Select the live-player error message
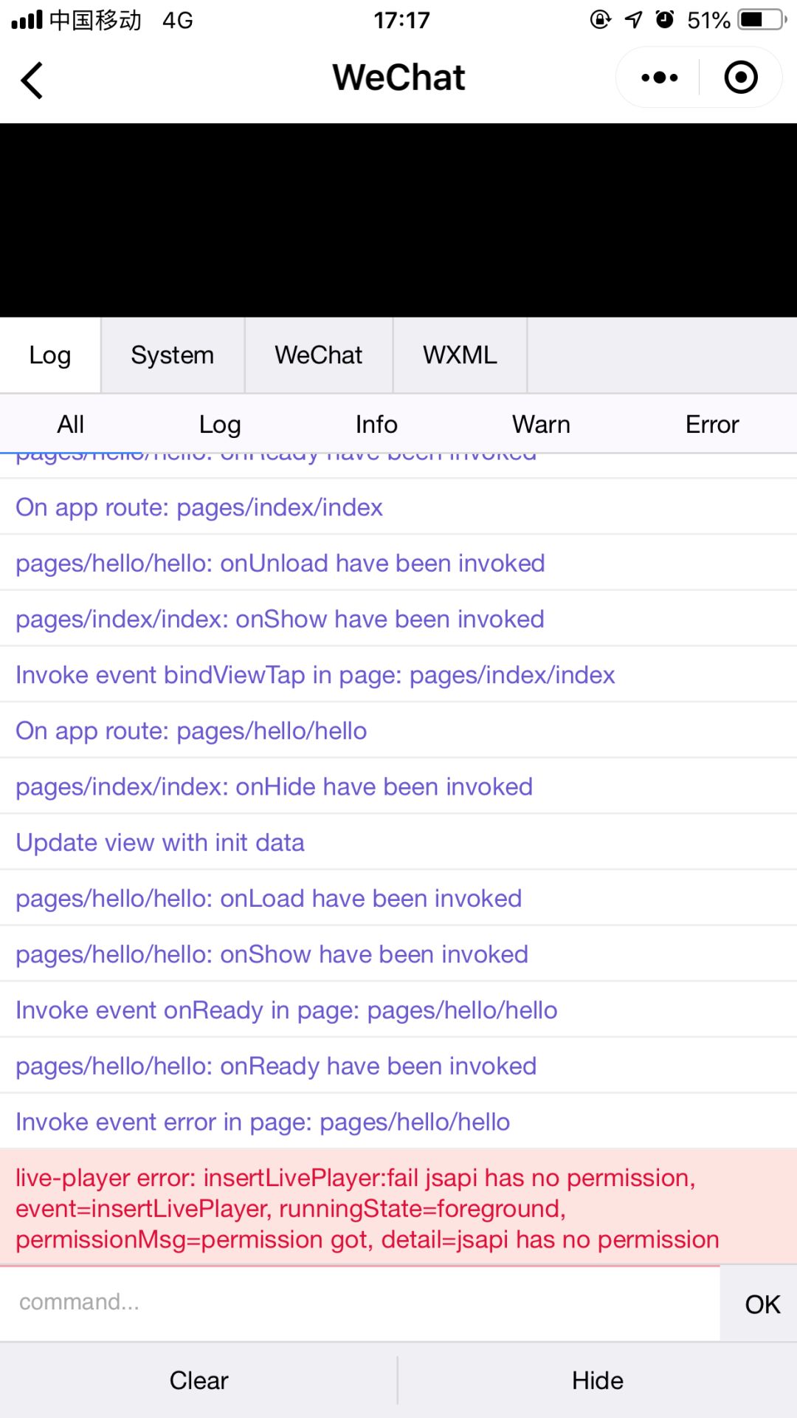 [x=398, y=1208]
